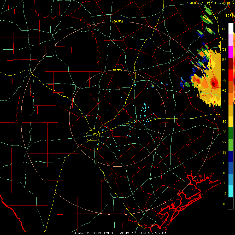
Task: Pick the dark green legend swatch
Action: click(231, 133)
